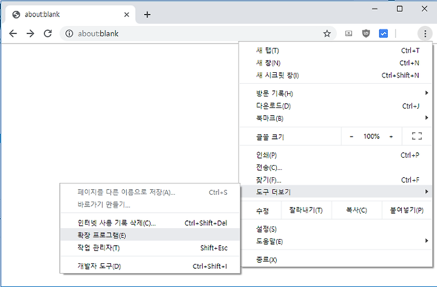
Task: Open the screen-shaped extension icon in toolbar
Action: click(348, 33)
